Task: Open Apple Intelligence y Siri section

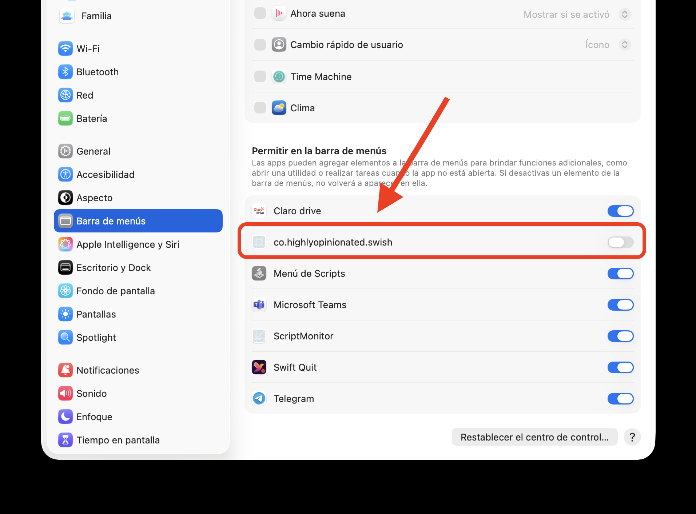Action: [138, 244]
